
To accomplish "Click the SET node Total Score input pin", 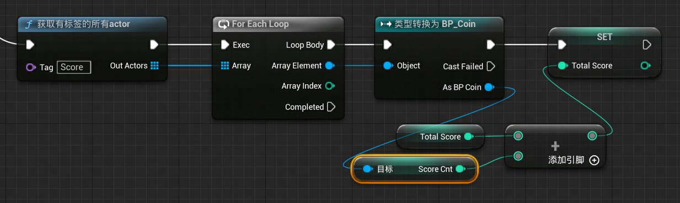I will pos(562,65).
